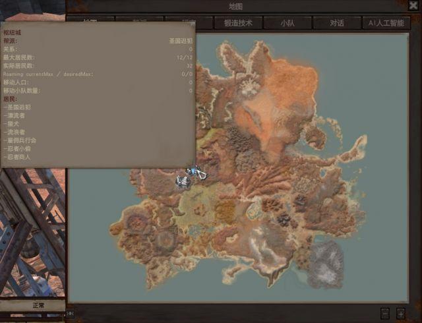The width and height of the screenshot is (422, 323).
Task: Select the AI人工智能 tab
Action: (386, 22)
